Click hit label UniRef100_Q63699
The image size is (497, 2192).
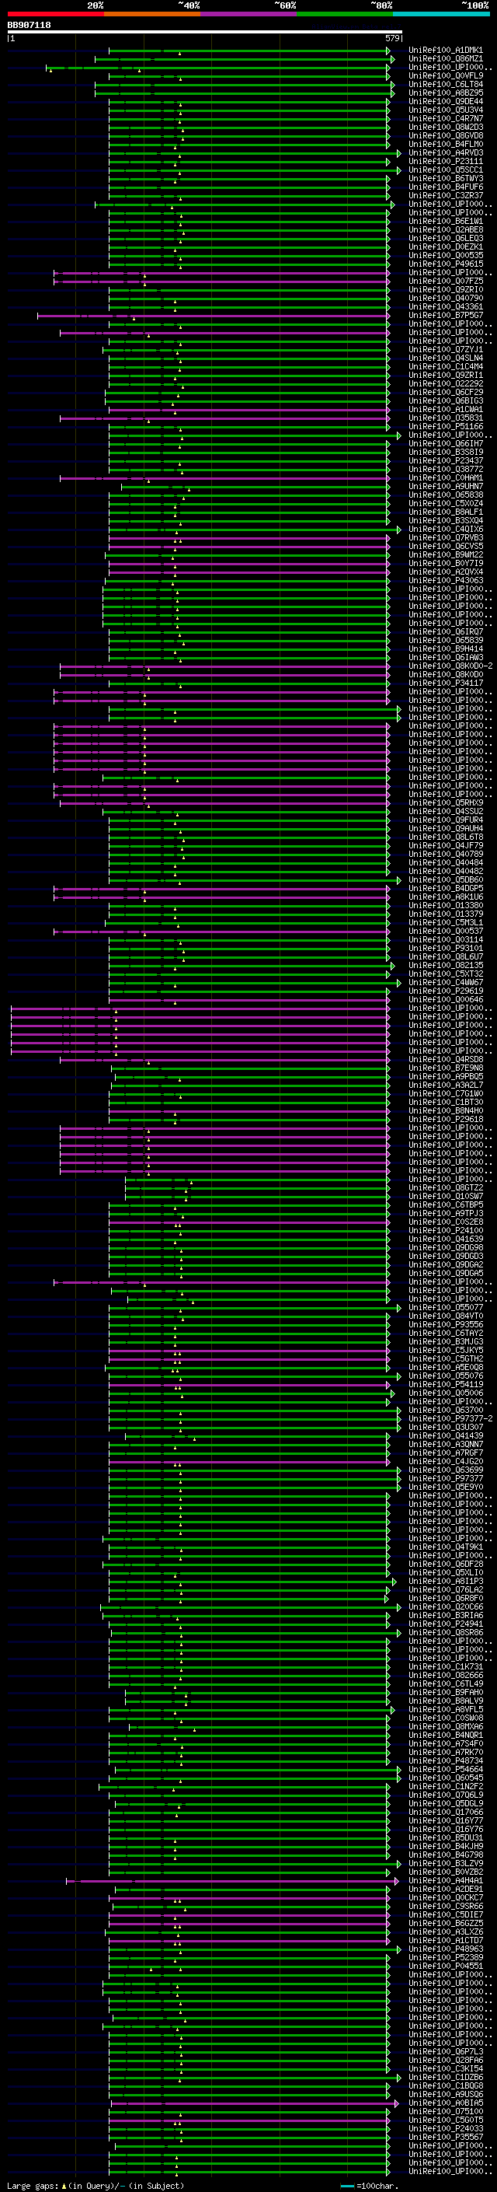(x=446, y=1470)
